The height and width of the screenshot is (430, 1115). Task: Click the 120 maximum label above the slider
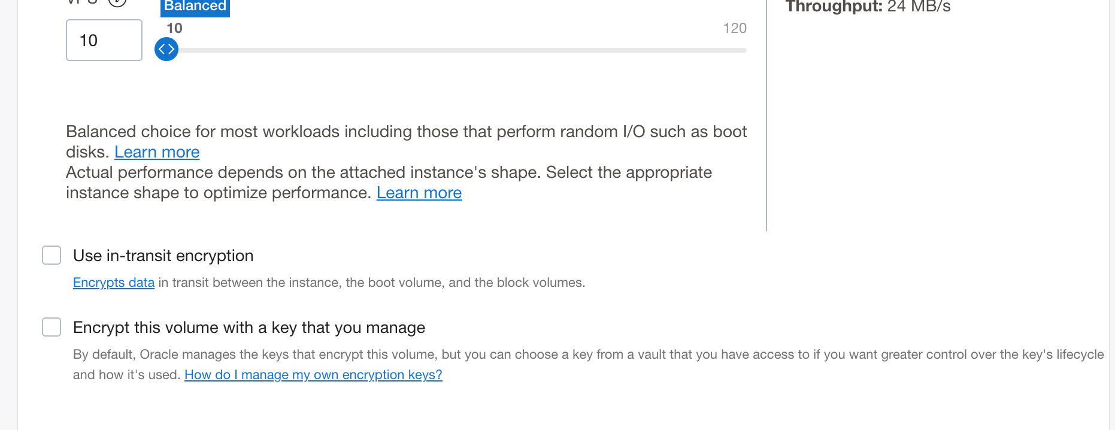[x=735, y=28]
